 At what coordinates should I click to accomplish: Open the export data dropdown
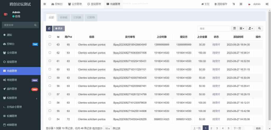click(251, 29)
